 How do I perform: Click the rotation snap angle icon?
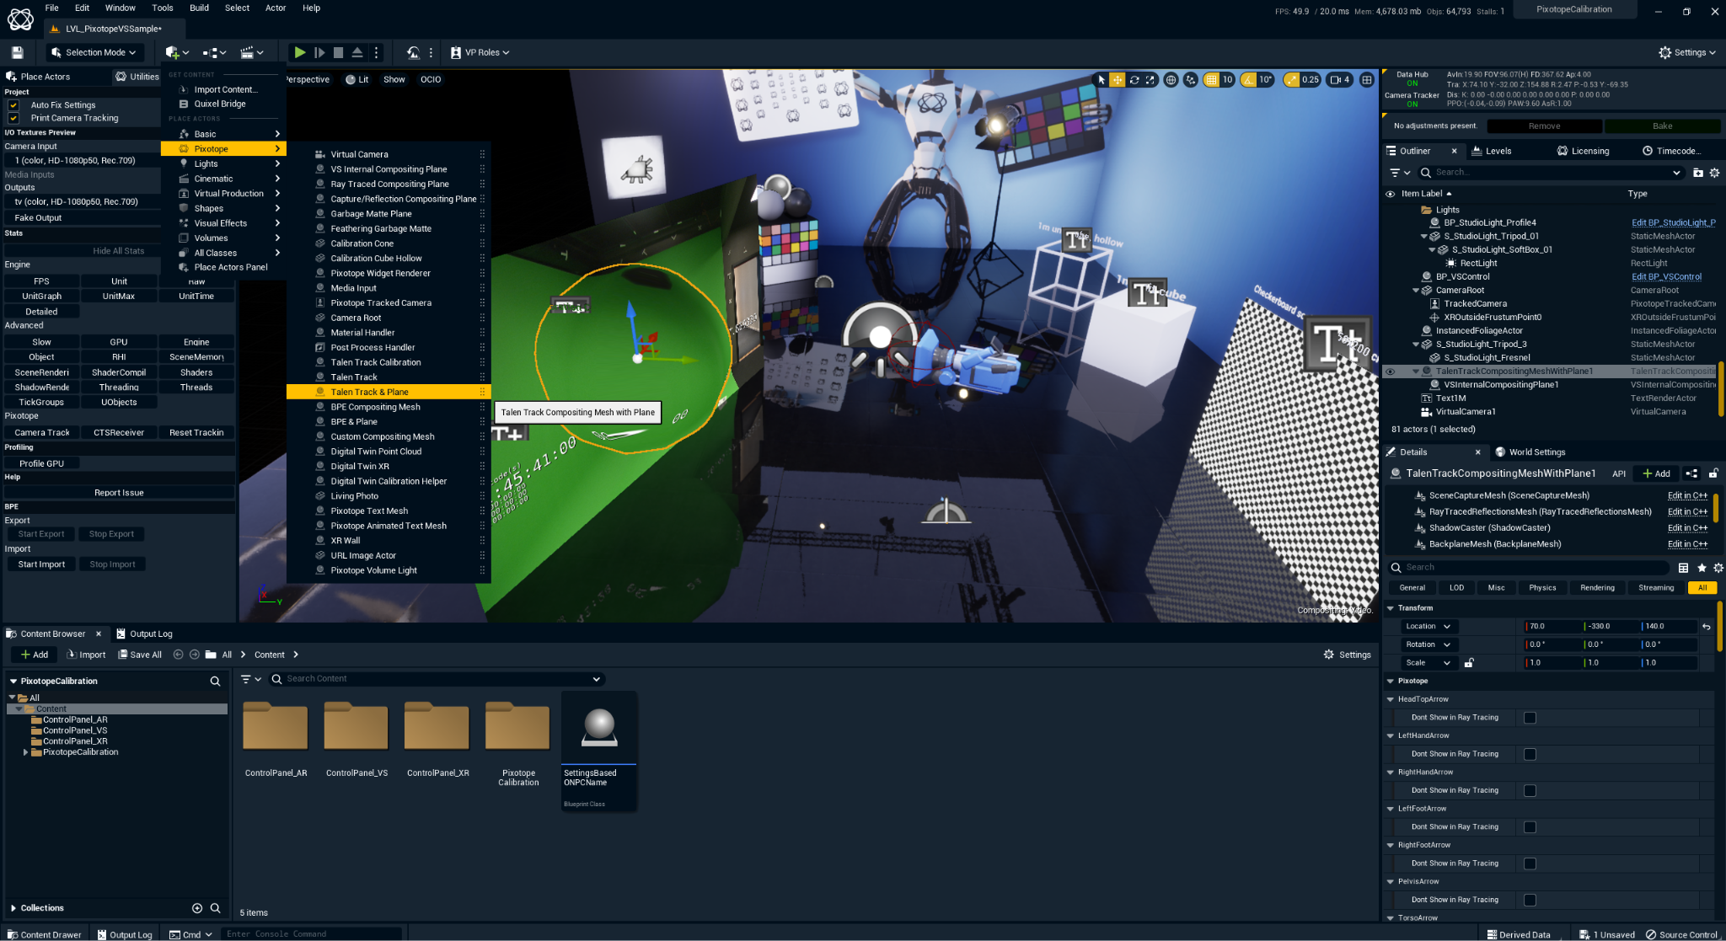pyautogui.click(x=1248, y=80)
